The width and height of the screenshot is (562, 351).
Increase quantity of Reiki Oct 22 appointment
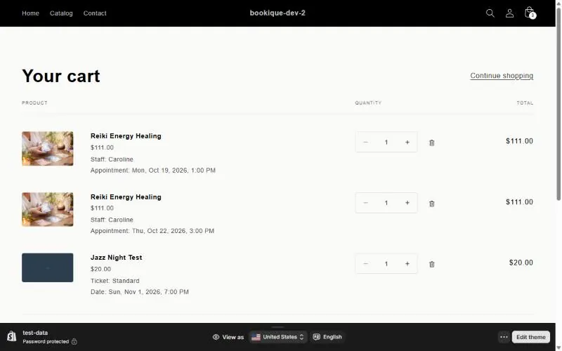(407, 203)
